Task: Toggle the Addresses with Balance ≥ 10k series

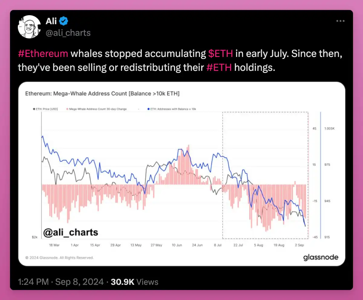Action: point(173,108)
